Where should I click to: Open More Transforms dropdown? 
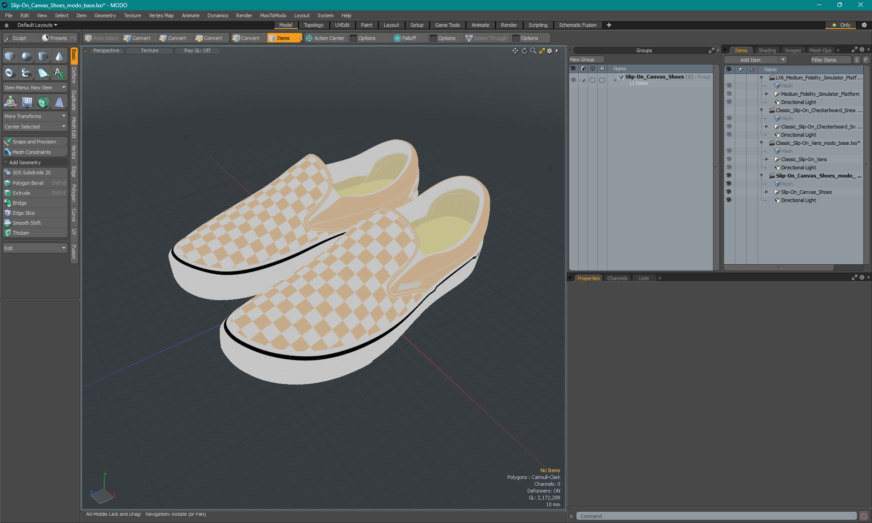[35, 116]
